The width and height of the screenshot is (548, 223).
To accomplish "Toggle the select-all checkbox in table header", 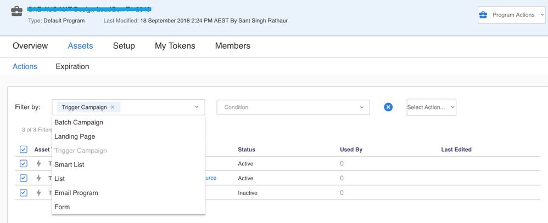I will [23, 150].
